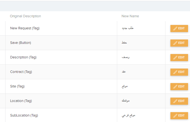The width and height of the screenshot is (190, 122).
Task: Select the Site (Tag) cell
Action: [61, 86]
